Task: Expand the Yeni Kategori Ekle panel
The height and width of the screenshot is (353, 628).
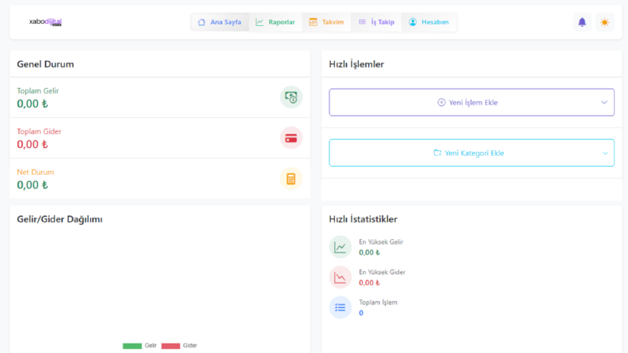Action: point(471,153)
